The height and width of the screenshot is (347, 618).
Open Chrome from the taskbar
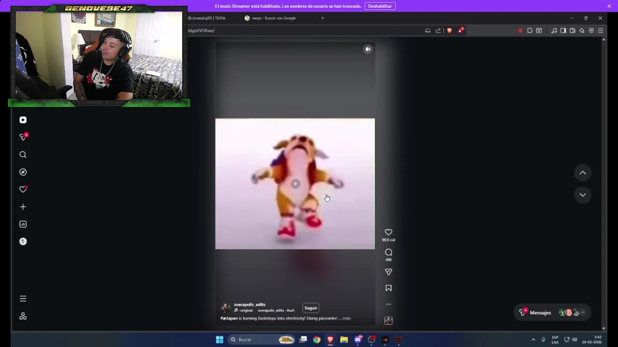tap(317, 340)
